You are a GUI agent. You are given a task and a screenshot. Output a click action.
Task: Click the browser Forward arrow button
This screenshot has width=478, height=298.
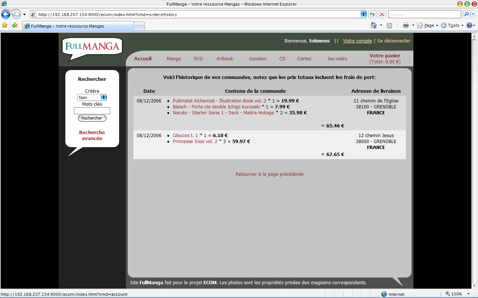16,15
